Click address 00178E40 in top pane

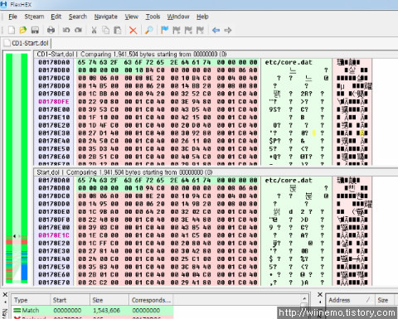click(x=54, y=141)
